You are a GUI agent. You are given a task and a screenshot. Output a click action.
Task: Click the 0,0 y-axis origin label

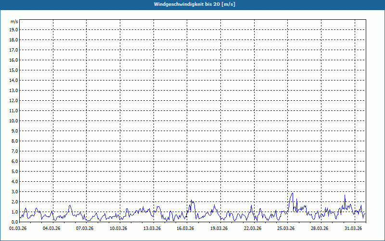pos(14,222)
